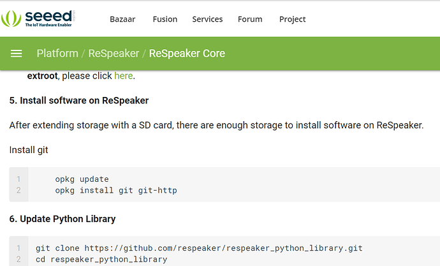Click the 'cd respeaker_python_library' line
440x266 pixels.
click(101, 259)
